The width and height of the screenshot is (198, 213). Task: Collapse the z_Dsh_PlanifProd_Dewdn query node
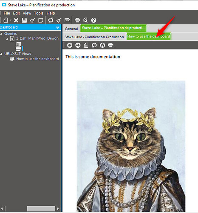7,39
